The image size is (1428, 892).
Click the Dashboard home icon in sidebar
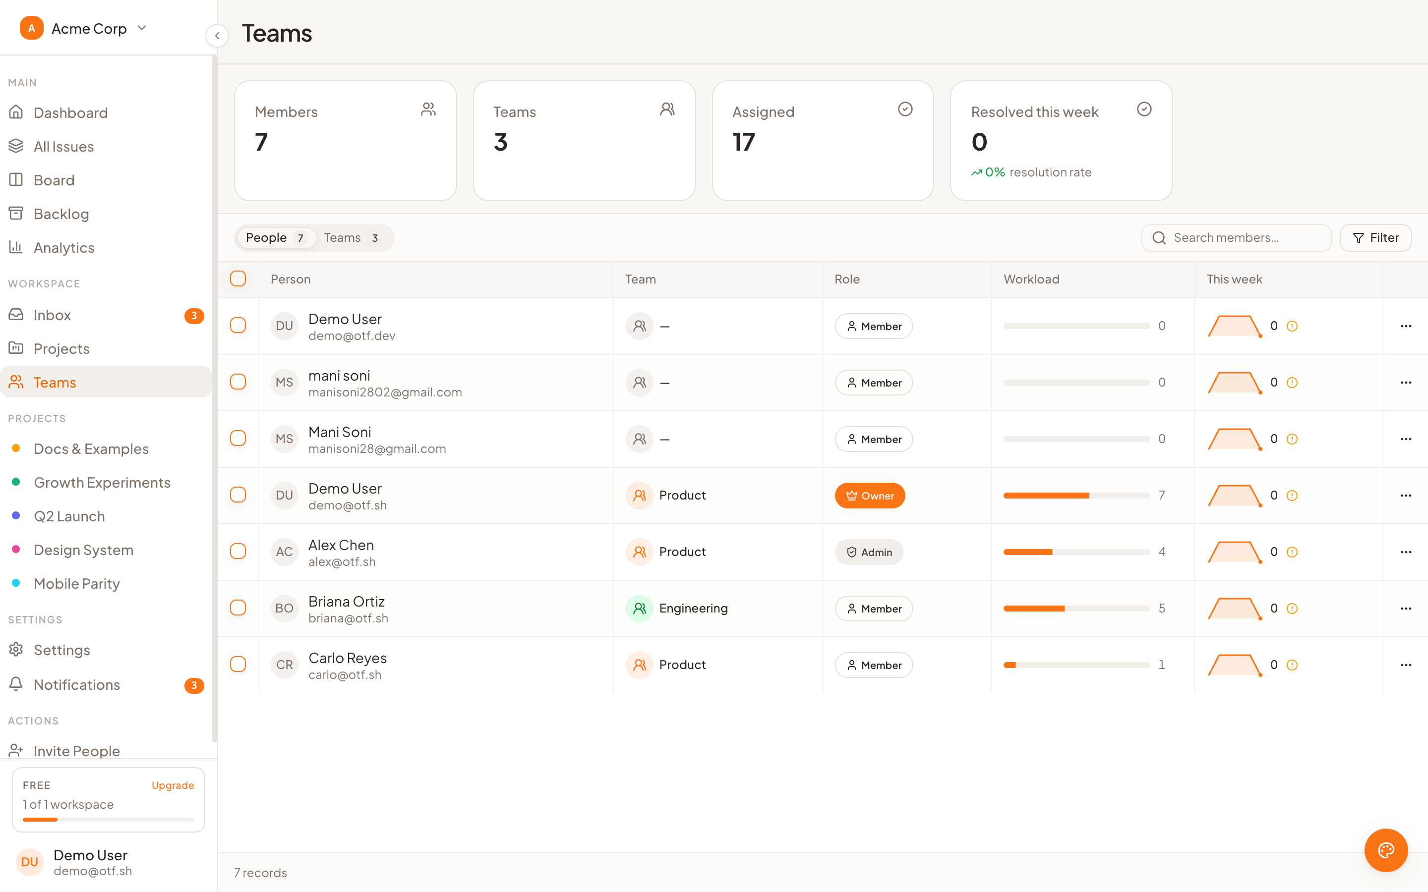[16, 112]
